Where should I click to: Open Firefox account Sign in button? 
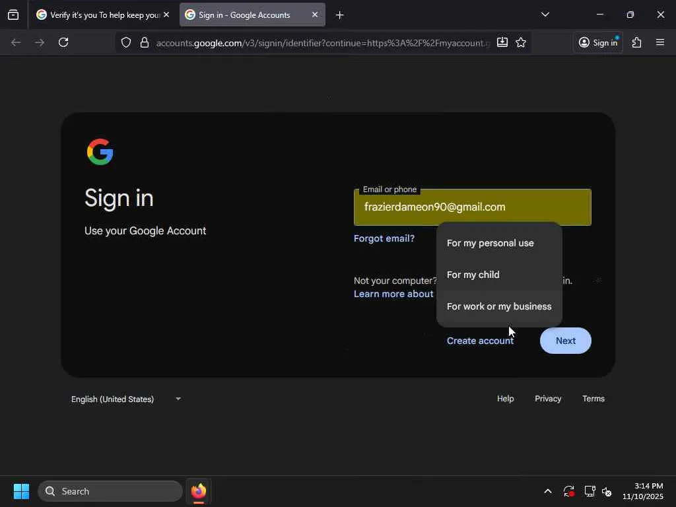[598, 42]
